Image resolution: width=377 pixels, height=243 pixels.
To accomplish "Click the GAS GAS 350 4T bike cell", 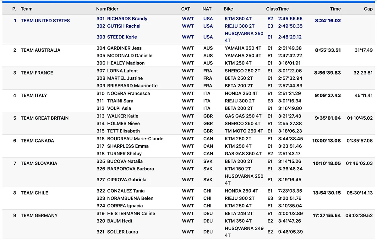I will (243, 154).
